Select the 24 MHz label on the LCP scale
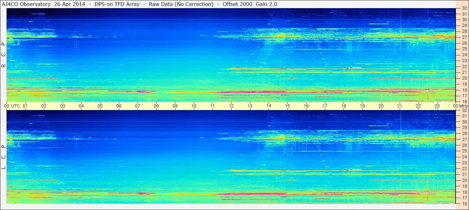Image resolution: width=469 pixels, height=210 pixels. (x=464, y=157)
